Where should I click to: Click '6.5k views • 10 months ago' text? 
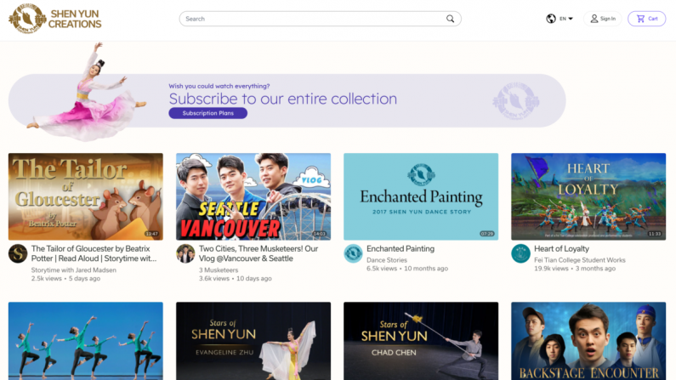click(x=407, y=269)
